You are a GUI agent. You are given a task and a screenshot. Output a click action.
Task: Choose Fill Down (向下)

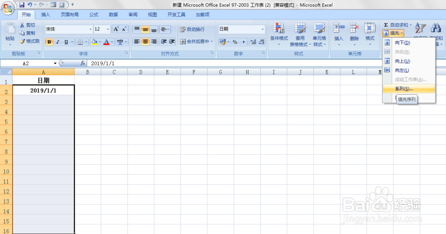pos(409,43)
